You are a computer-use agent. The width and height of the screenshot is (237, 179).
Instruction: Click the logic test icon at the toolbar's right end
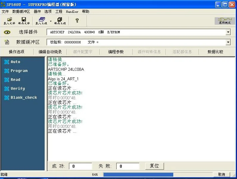(x=225, y=21)
